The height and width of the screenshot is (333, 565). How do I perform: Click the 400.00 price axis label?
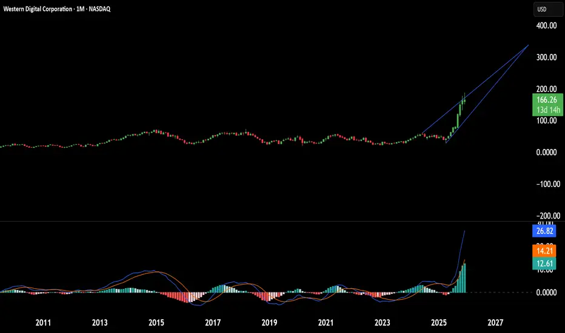click(546, 25)
